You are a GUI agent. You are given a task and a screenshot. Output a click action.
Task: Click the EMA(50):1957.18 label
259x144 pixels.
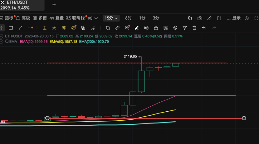coord(63,42)
